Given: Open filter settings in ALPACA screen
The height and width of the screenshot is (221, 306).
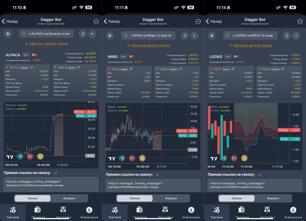Looking at the screenshot, I should pyautogui.click(x=8, y=34).
